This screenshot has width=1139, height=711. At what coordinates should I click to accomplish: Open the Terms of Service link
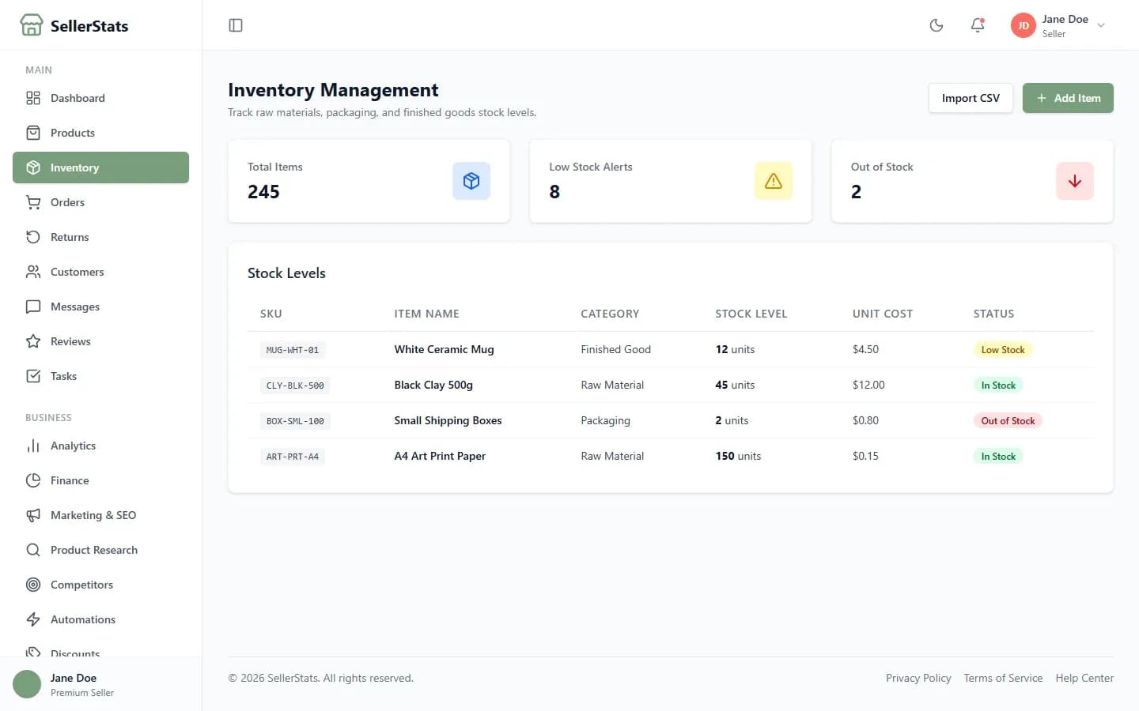pyautogui.click(x=1003, y=678)
